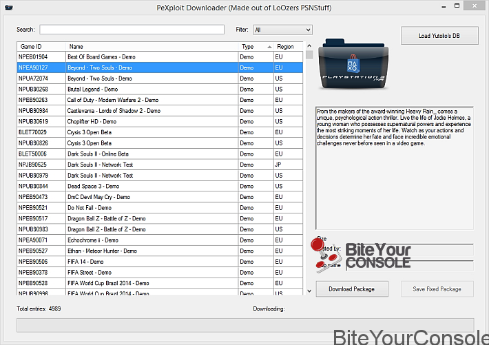Select Dragon Ball Z Battle of Z NPEB90517
Viewport: 489px width, 345px height.
[x=160, y=218]
